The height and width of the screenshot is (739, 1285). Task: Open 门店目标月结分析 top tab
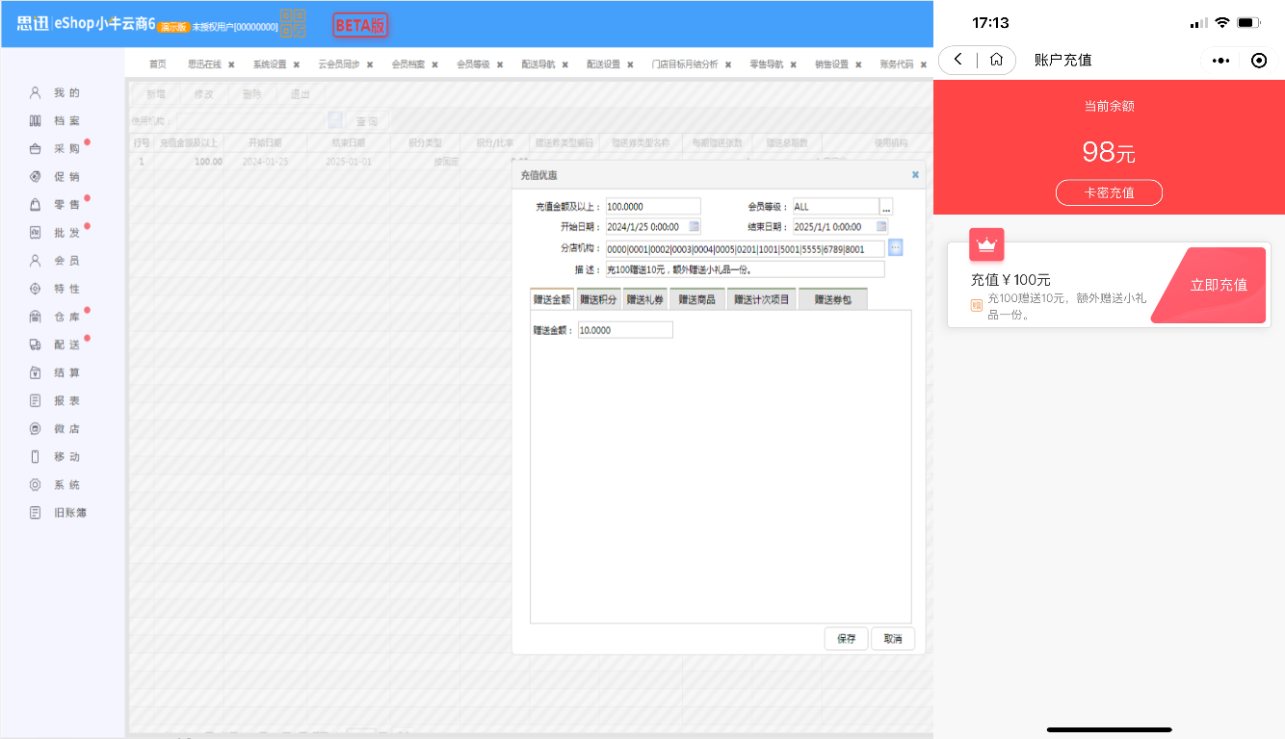685,64
